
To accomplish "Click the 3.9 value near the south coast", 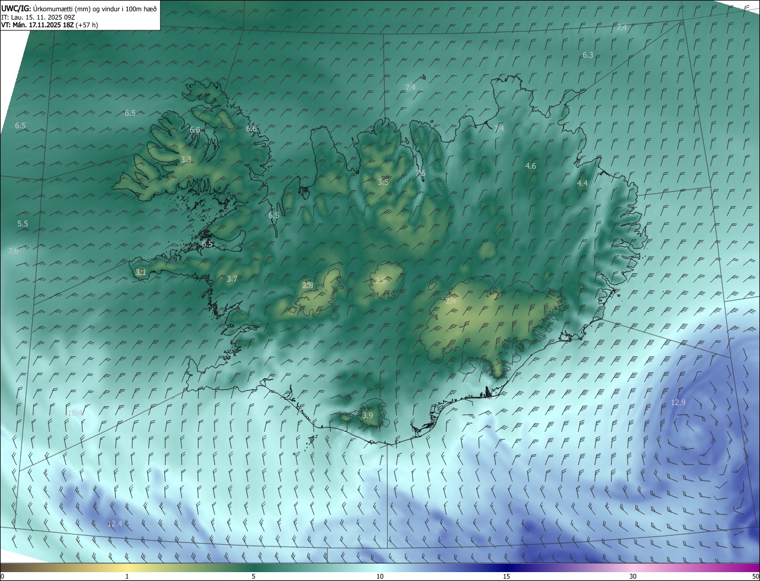I will coord(368,416).
